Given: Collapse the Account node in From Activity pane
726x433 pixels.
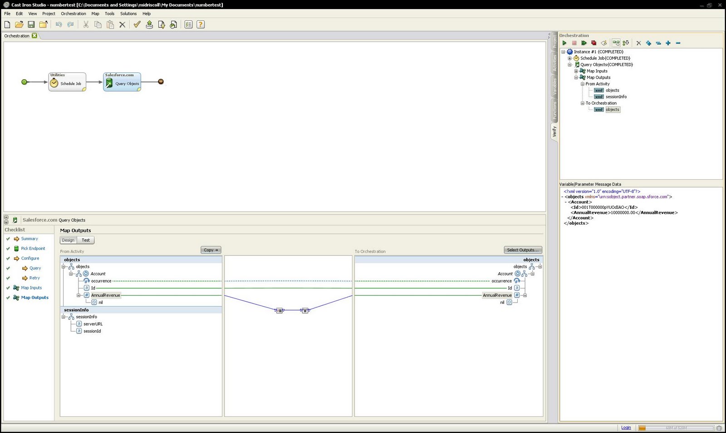Looking at the screenshot, I should pyautogui.click(x=71, y=274).
